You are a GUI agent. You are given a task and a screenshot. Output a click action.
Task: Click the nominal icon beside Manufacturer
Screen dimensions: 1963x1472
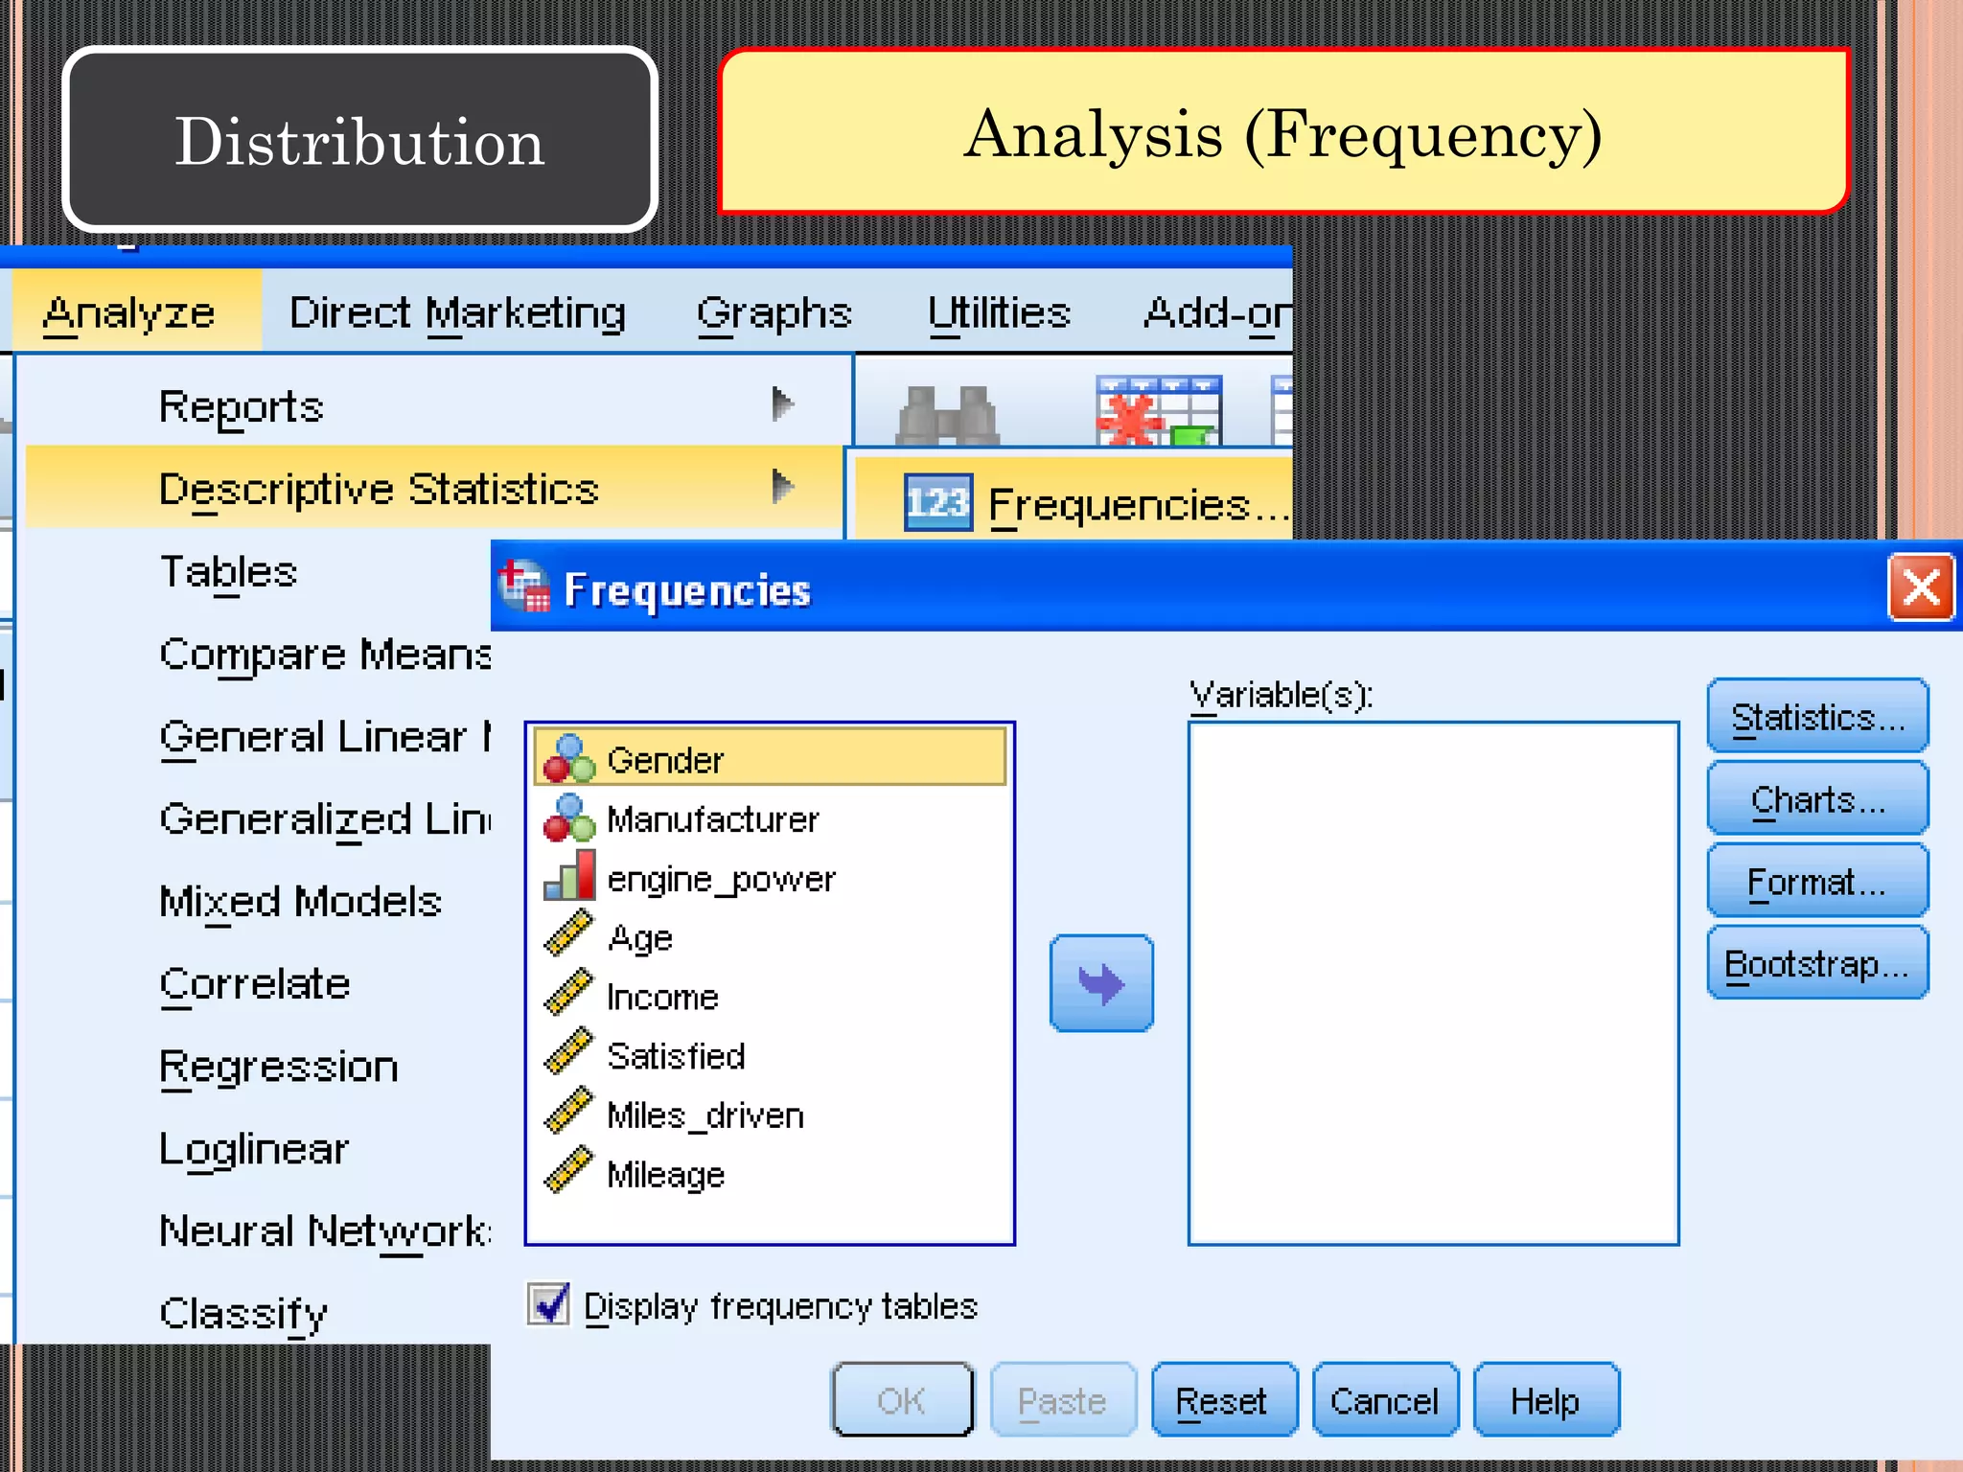pos(569,818)
